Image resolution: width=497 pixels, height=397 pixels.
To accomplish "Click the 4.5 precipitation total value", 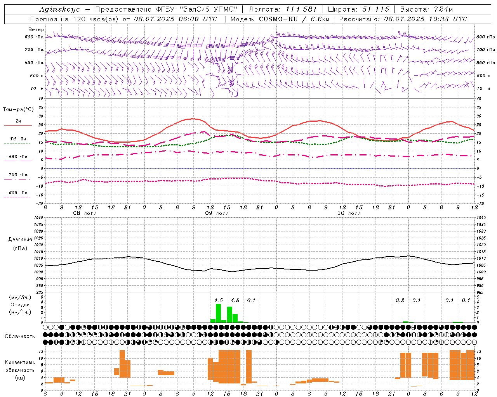I will 219,300.
